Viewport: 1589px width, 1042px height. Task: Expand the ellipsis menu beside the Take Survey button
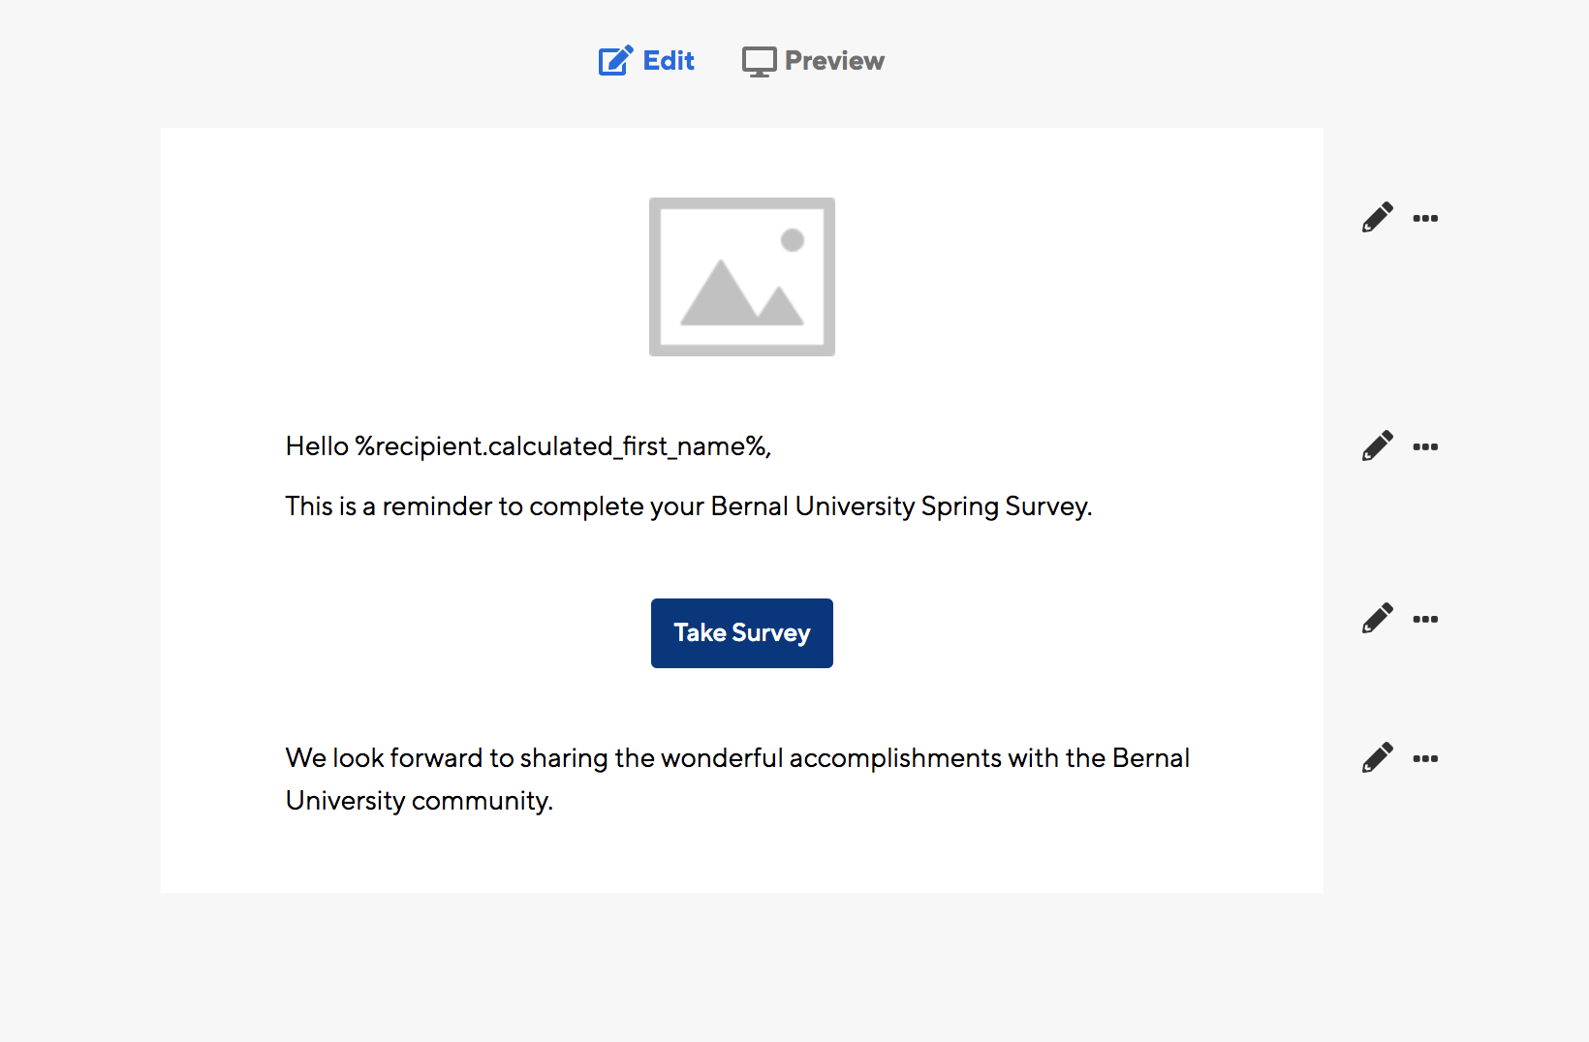[x=1425, y=619]
